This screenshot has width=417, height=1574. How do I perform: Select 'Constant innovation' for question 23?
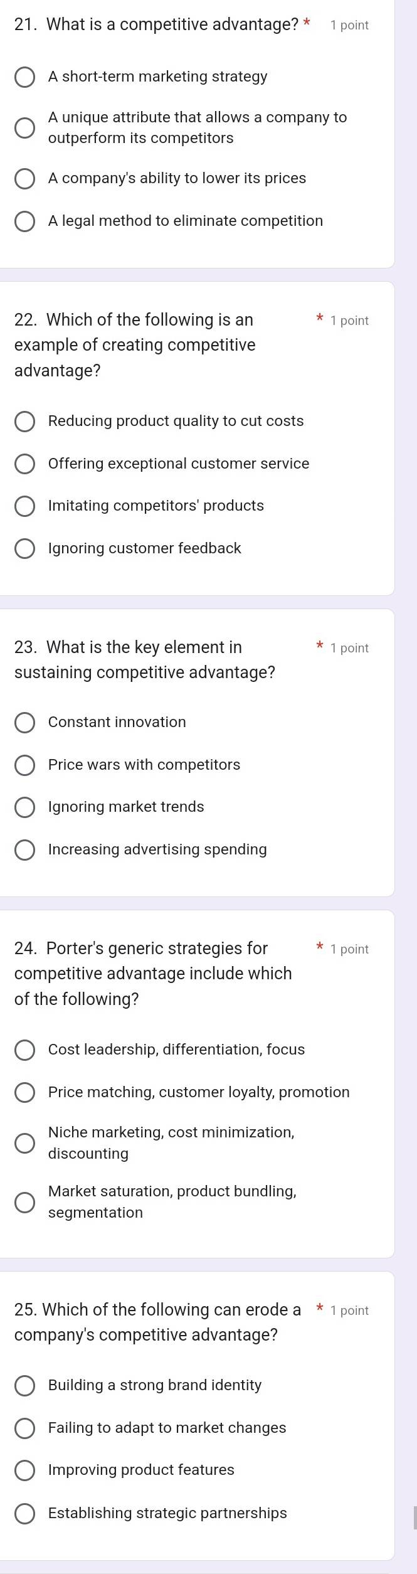pos(25,723)
